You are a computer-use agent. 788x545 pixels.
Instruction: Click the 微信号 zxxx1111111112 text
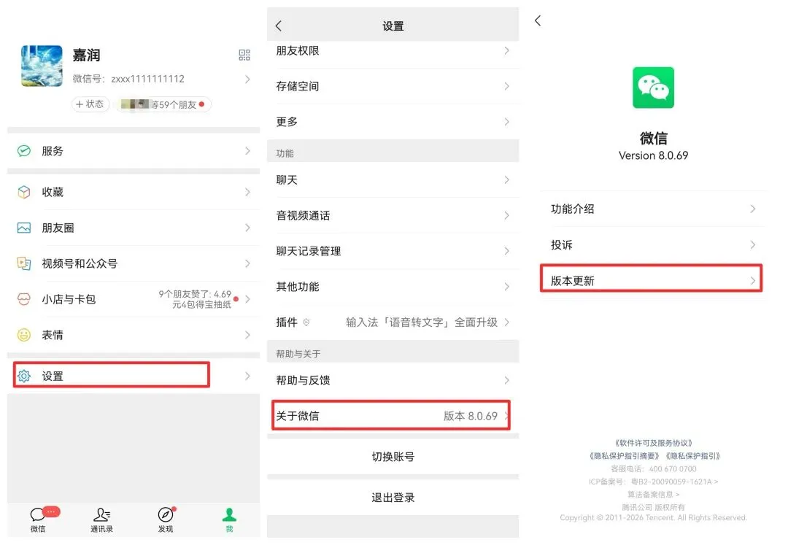coord(128,79)
